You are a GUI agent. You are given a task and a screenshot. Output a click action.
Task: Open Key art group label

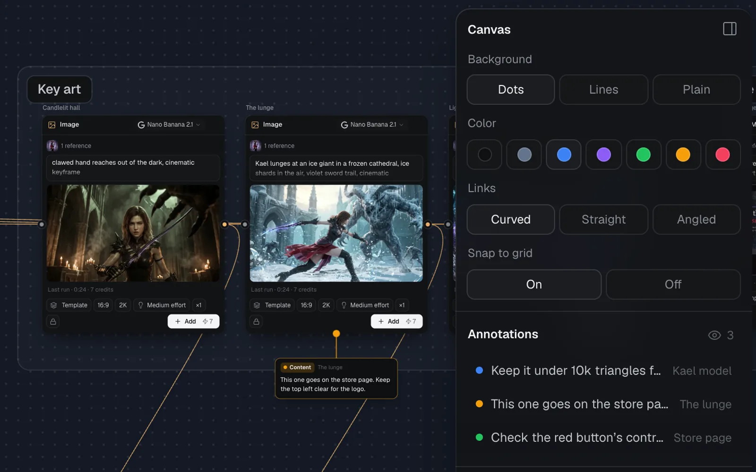coord(59,89)
